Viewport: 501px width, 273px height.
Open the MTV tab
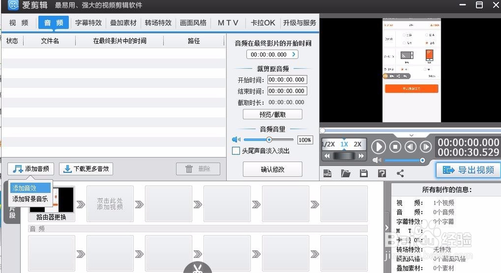coord(228,22)
